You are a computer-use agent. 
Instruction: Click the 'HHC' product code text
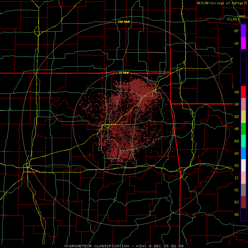tap(242, 16)
